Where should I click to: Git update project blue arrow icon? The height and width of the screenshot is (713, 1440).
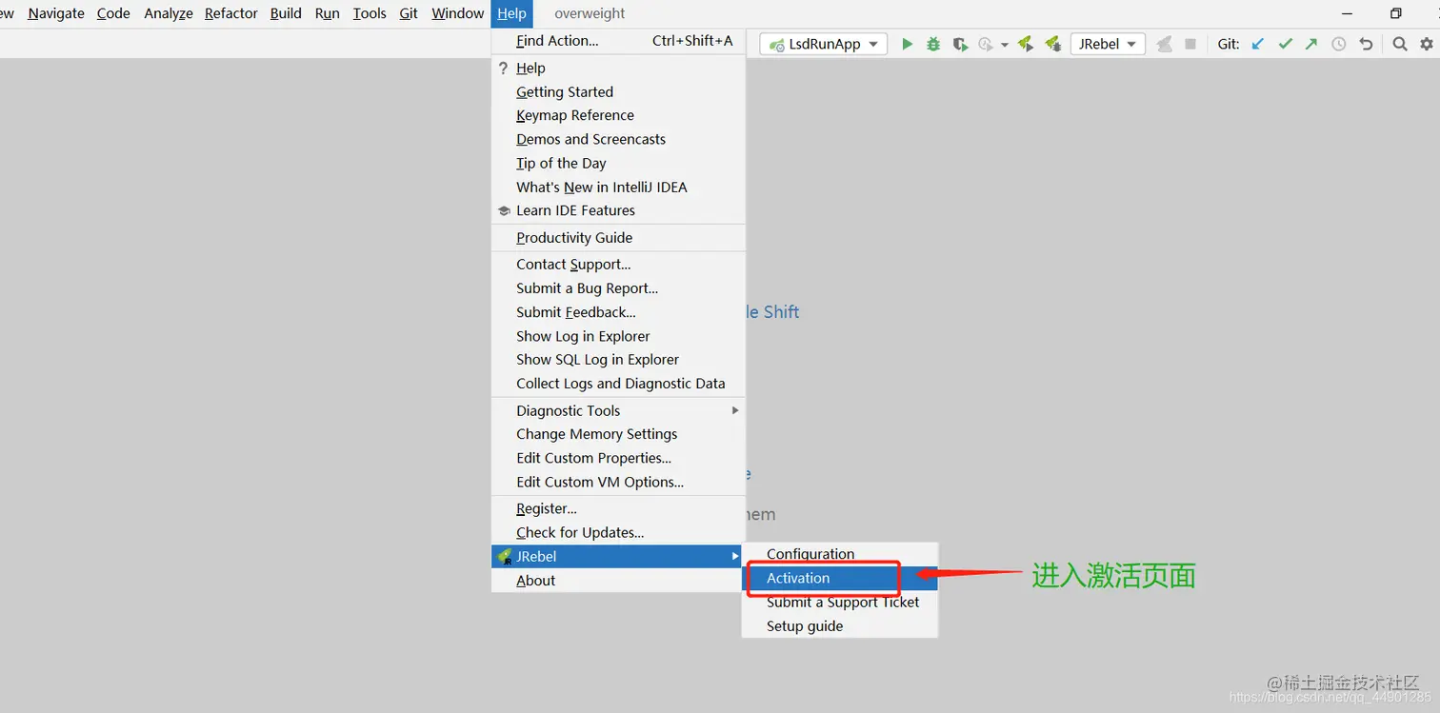[x=1258, y=44]
